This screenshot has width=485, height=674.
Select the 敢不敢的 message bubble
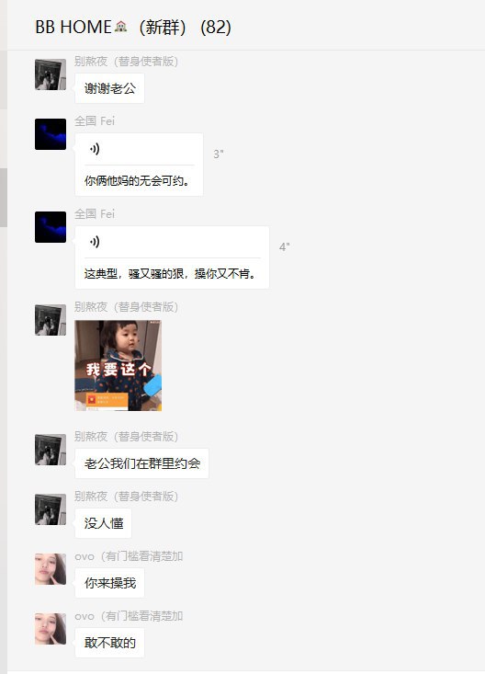coord(109,643)
